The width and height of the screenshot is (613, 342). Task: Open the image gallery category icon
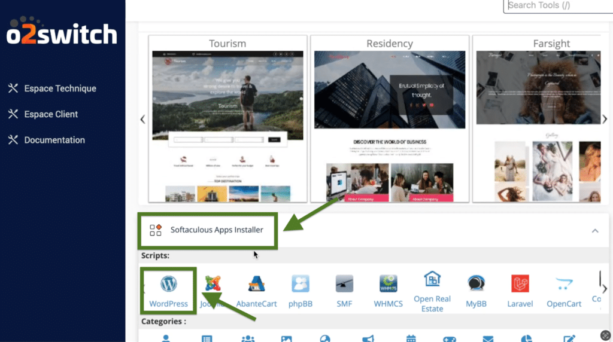pos(287,339)
